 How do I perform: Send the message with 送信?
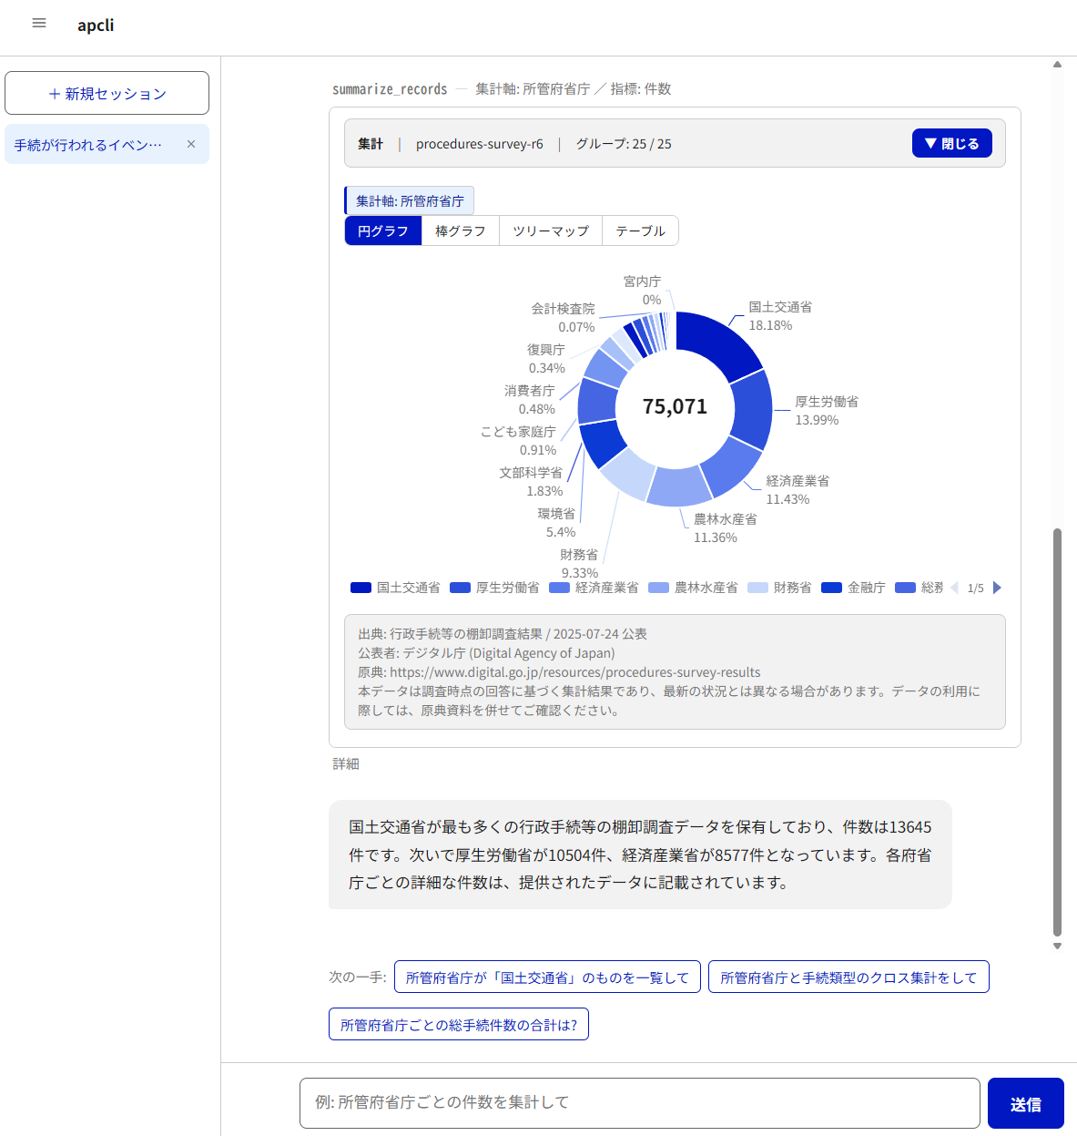click(x=1026, y=1103)
